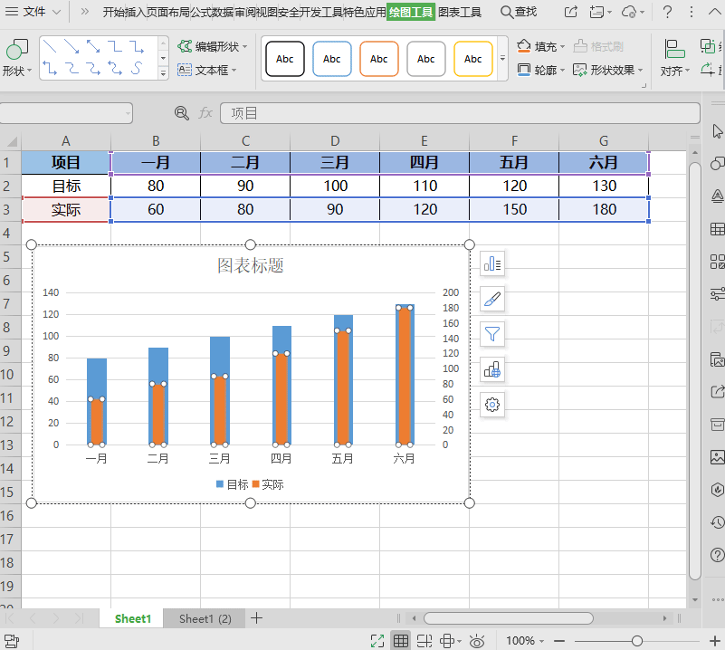Select column D header
725x650 pixels.
(x=335, y=140)
